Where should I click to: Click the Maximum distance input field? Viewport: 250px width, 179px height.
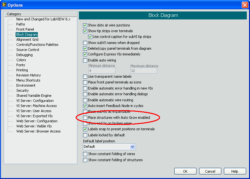(144, 71)
